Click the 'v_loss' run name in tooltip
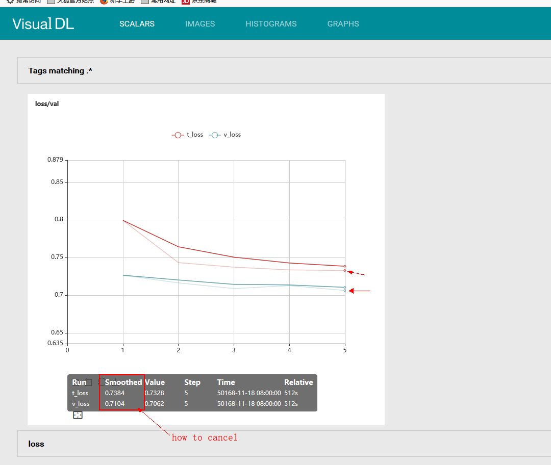 [81, 403]
